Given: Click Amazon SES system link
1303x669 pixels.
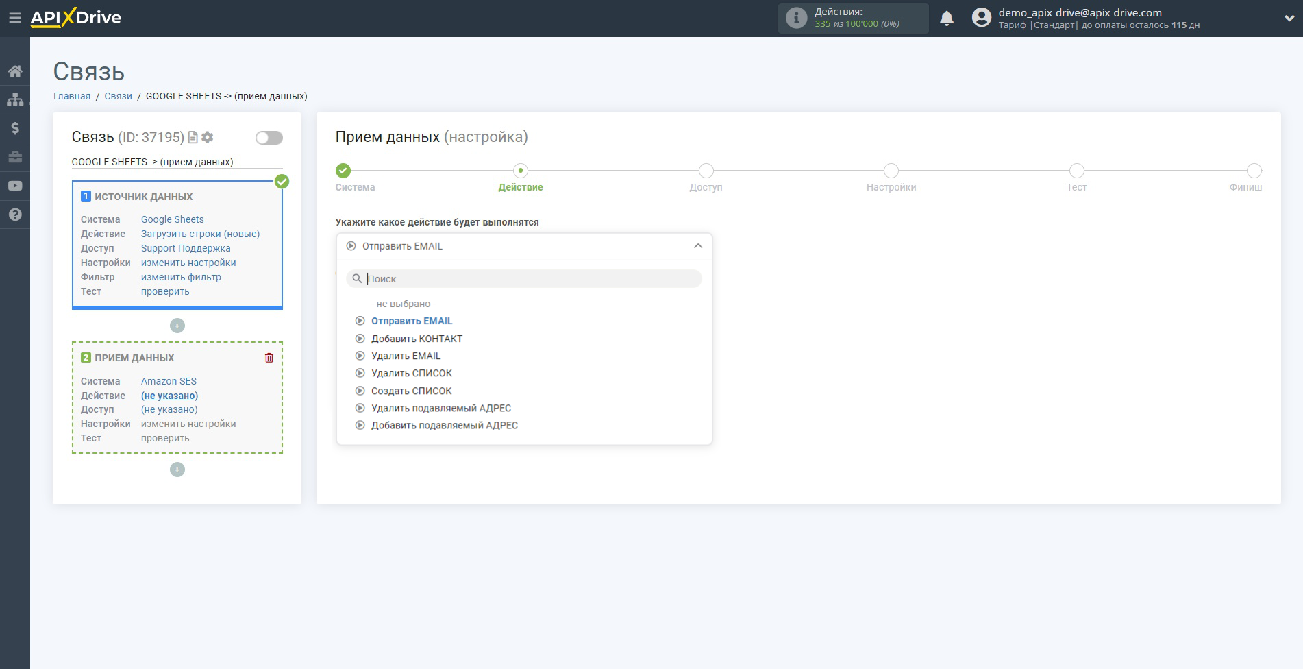Looking at the screenshot, I should pos(169,381).
